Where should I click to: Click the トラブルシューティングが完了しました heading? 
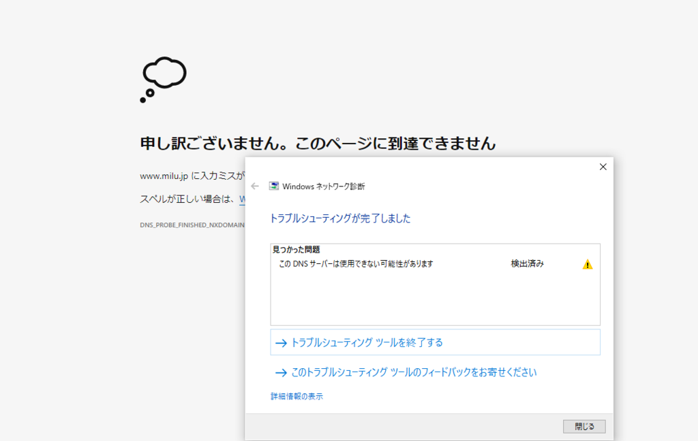(340, 218)
